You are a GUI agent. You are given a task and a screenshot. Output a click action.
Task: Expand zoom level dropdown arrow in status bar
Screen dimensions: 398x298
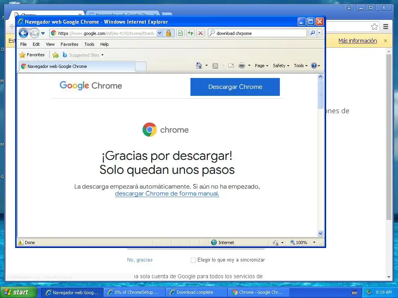click(x=314, y=243)
